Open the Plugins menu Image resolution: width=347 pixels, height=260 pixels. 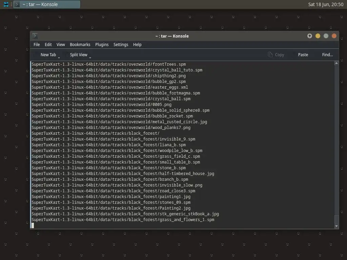click(x=102, y=45)
